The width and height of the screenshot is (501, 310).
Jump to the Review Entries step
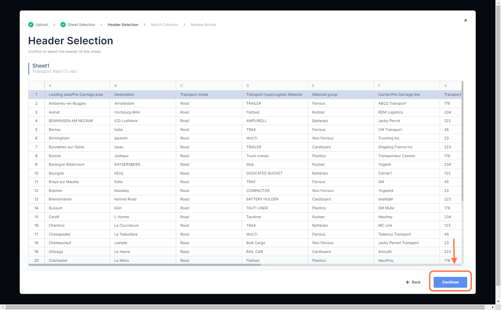[203, 25]
